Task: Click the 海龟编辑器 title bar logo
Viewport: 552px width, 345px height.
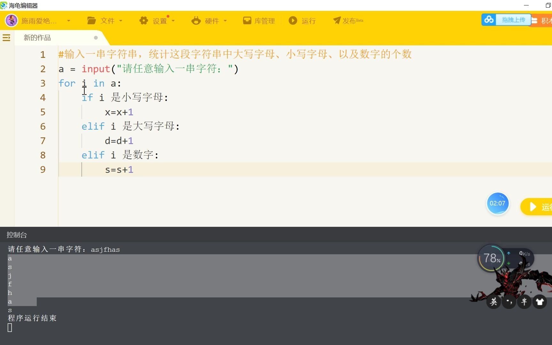Action: point(4,5)
